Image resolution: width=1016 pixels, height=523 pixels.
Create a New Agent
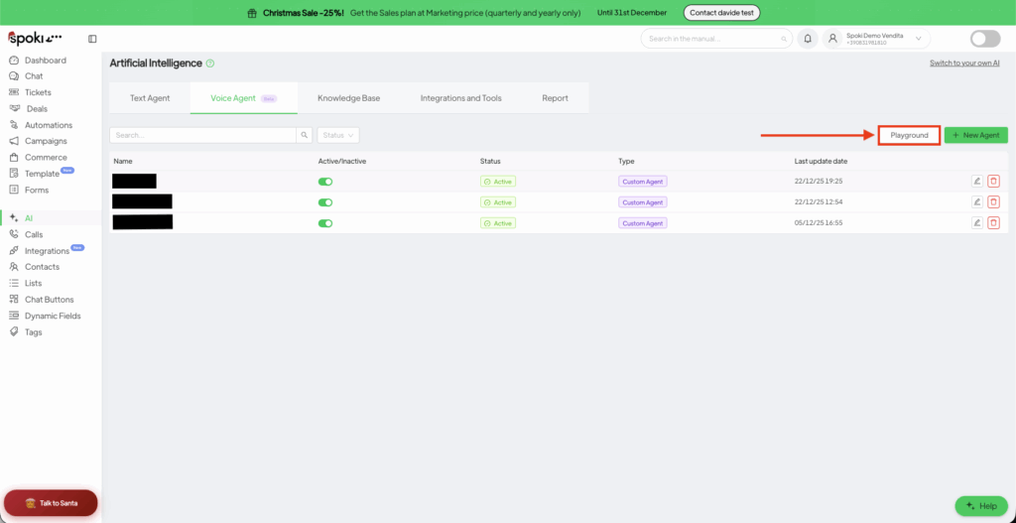pos(975,135)
